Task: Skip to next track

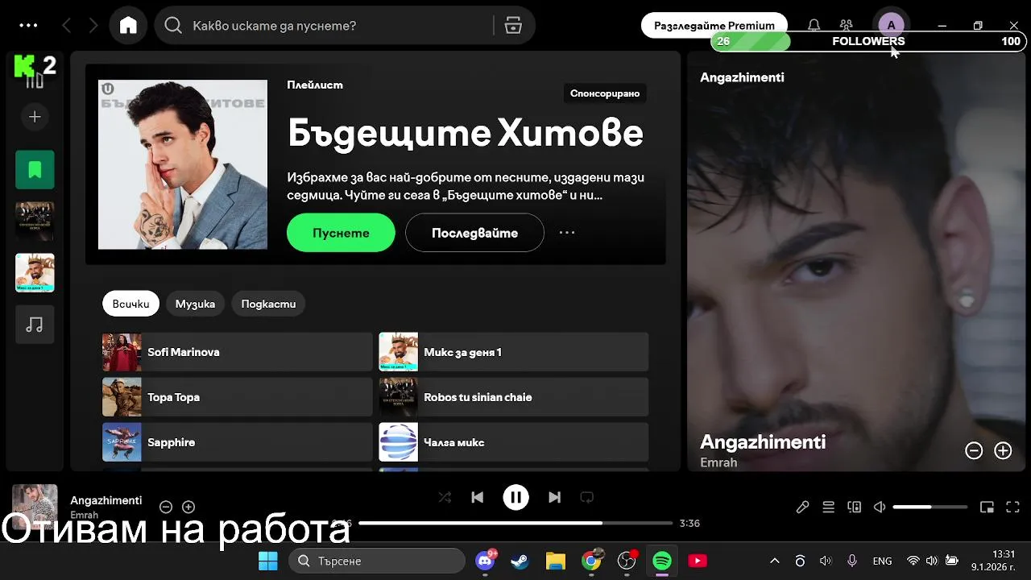Action: pyautogui.click(x=554, y=498)
